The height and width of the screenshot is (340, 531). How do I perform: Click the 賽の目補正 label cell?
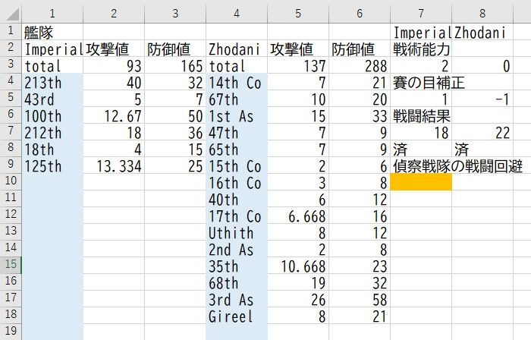421,82
